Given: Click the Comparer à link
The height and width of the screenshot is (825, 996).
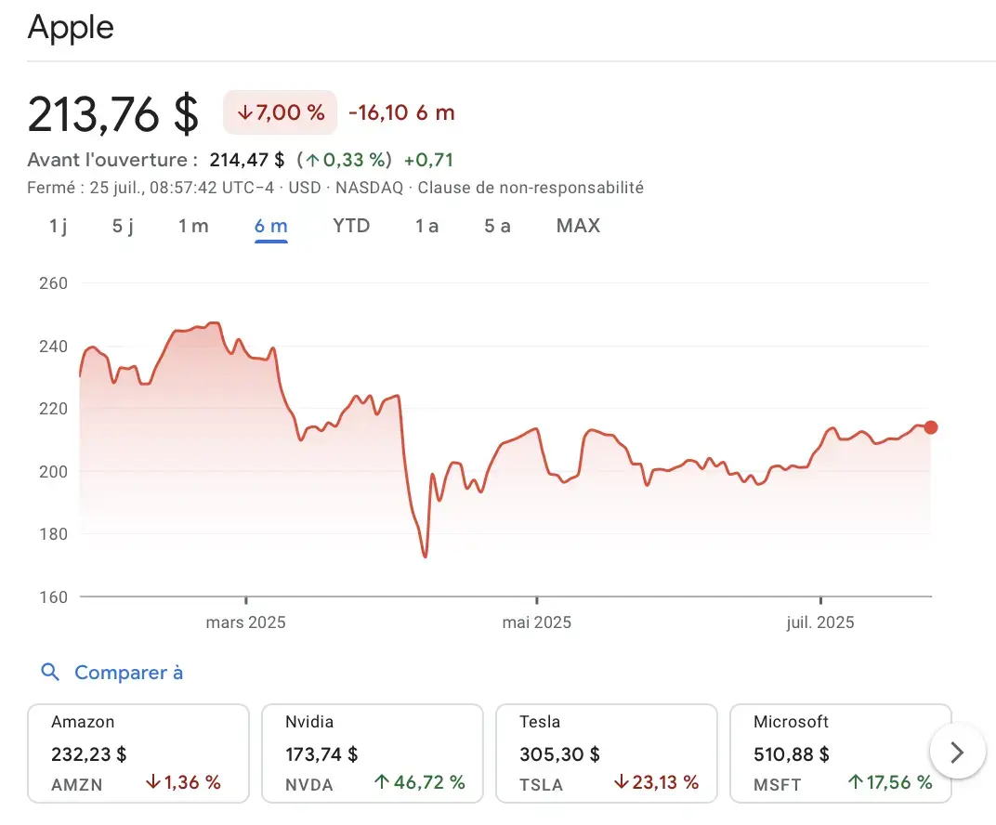Looking at the screenshot, I should [129, 672].
